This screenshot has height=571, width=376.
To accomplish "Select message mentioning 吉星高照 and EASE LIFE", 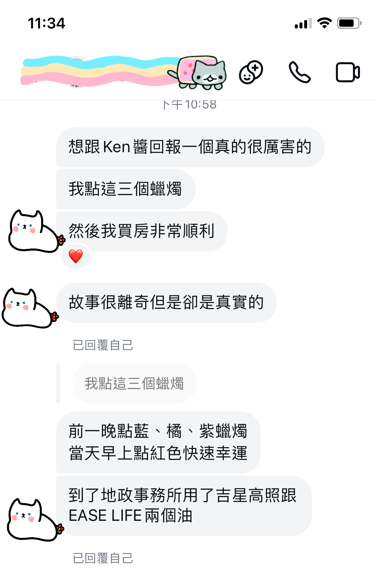I will pos(184,506).
